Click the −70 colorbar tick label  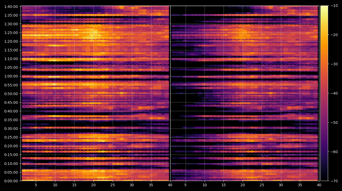coord(334,181)
